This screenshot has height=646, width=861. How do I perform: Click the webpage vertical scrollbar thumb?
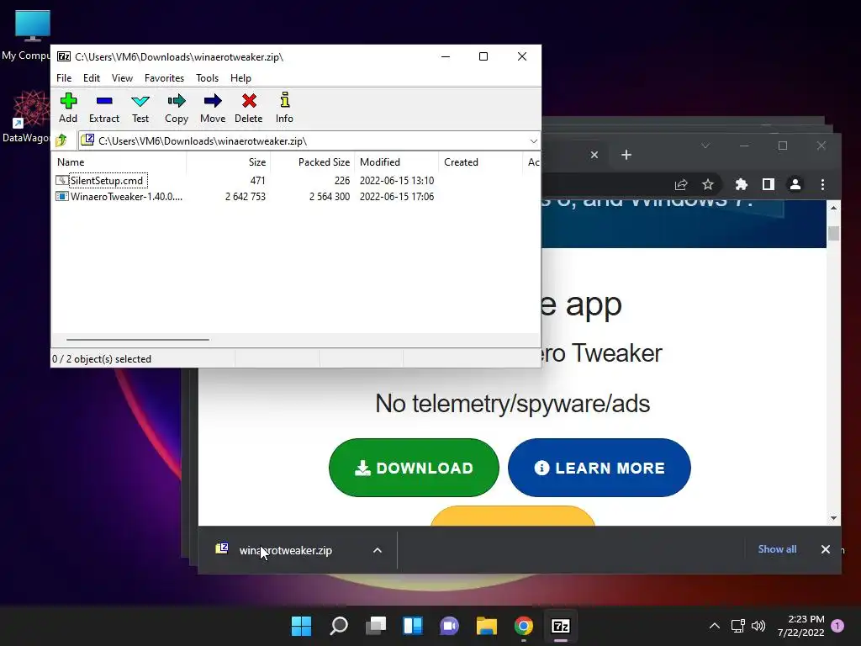[833, 233]
